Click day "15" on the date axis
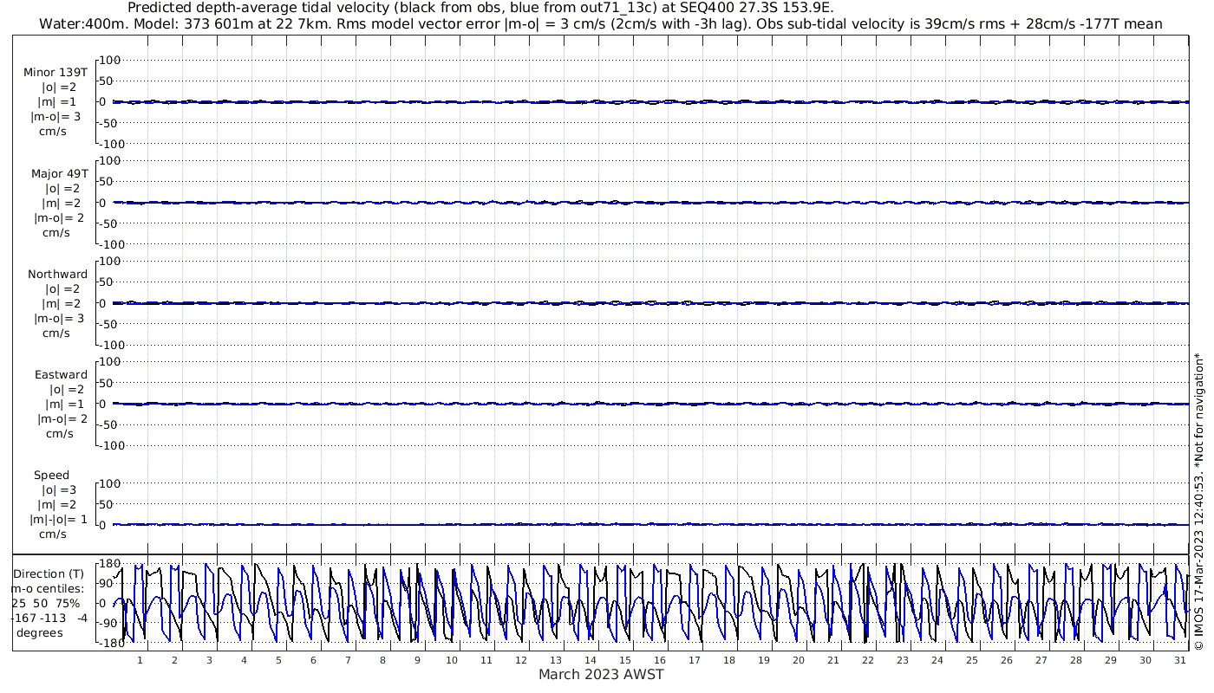The height and width of the screenshot is (693, 1214). coord(625,660)
